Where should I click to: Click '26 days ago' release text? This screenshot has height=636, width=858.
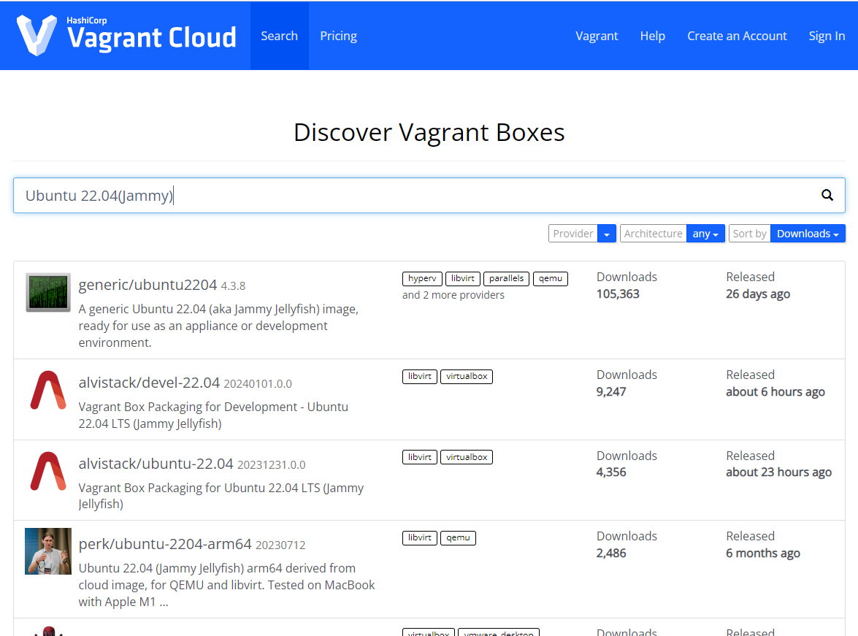[758, 294]
